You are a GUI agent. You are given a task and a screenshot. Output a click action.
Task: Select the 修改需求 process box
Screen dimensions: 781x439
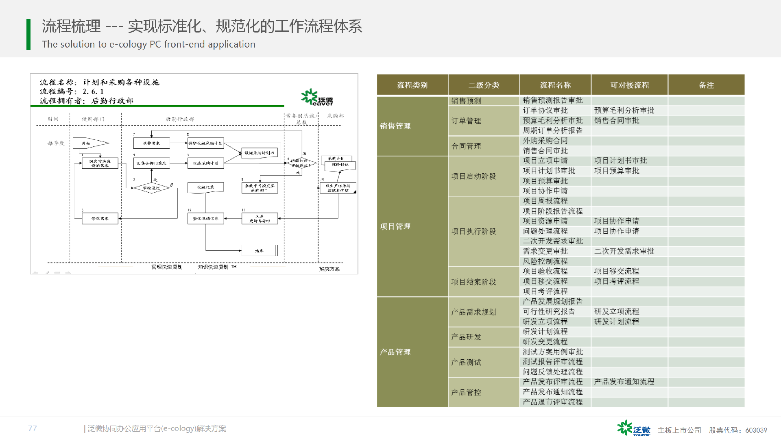pos(100,219)
